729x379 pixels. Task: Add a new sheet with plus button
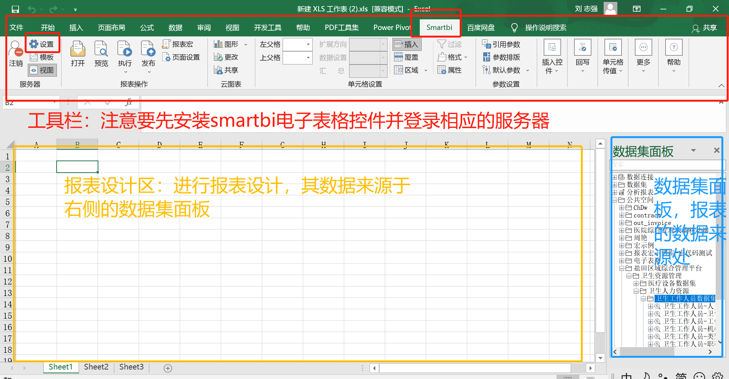[x=168, y=368]
